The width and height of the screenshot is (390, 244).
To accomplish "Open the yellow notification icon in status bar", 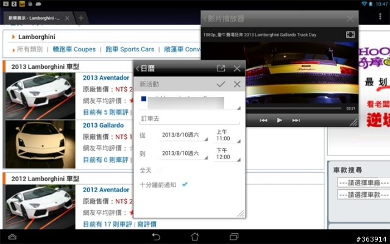I will (22, 4).
